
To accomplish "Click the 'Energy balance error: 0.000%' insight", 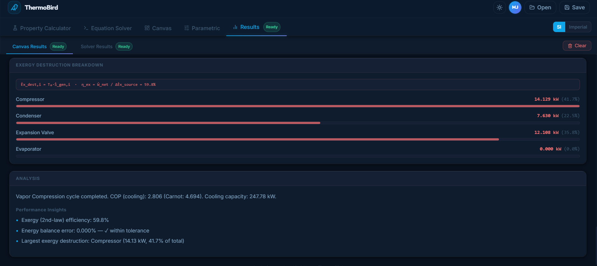I will tap(85, 231).
